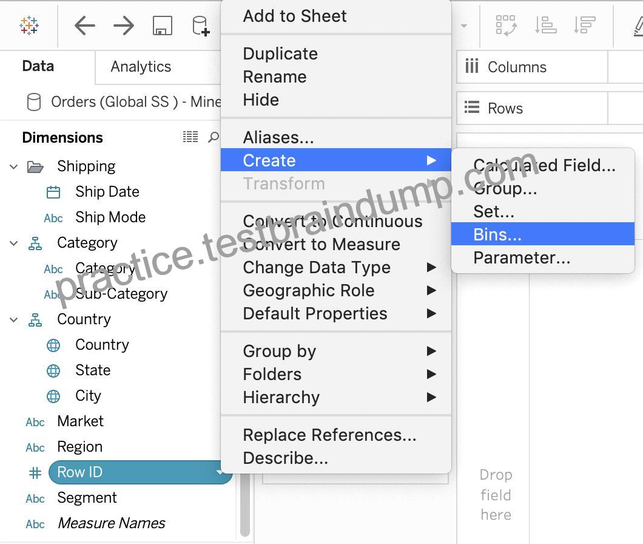Open the dimensions view as list icon
Viewport: 643px width, 544px height.
(x=190, y=137)
